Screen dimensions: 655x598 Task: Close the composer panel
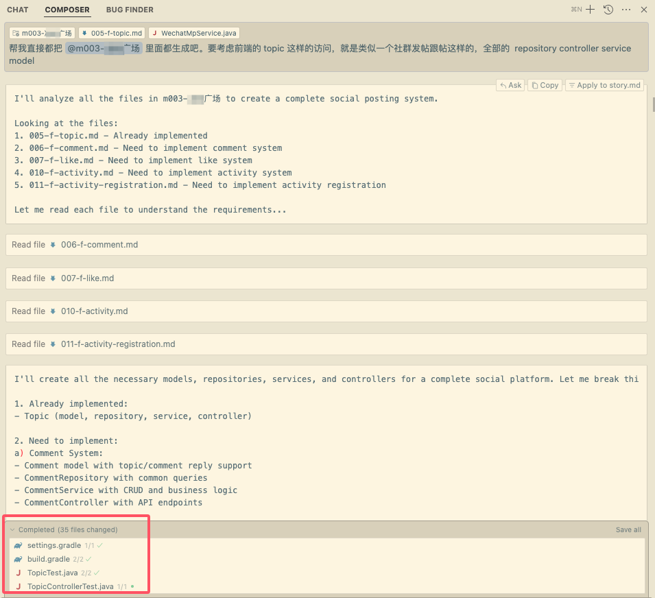tap(644, 10)
